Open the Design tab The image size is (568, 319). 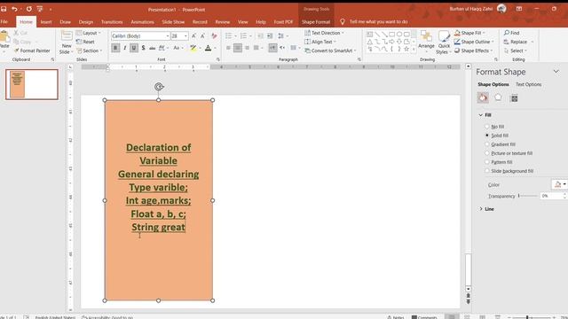[x=86, y=22]
